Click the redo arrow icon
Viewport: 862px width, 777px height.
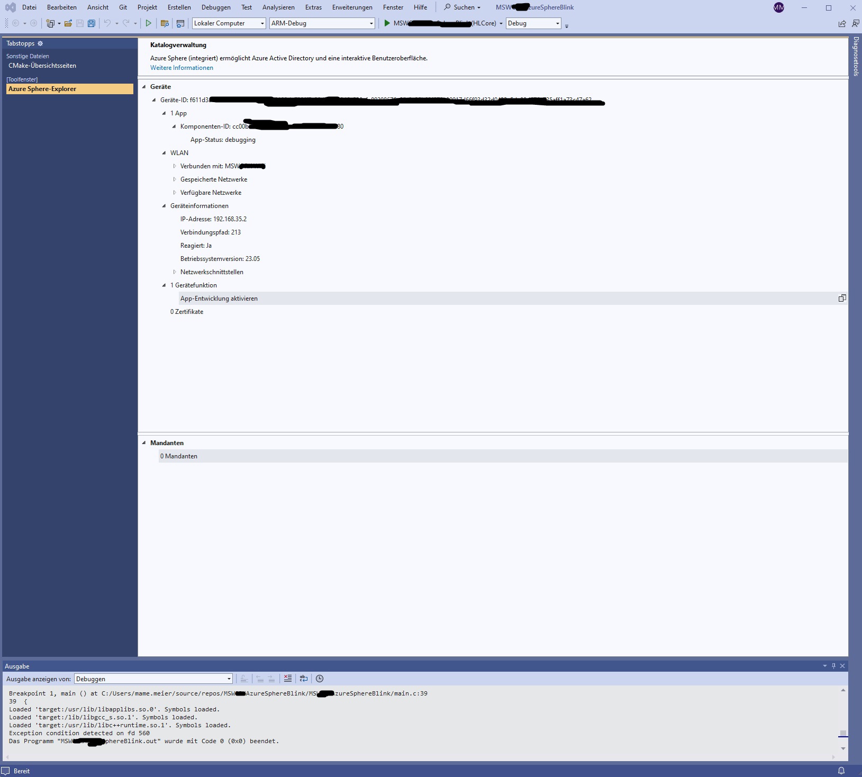126,23
